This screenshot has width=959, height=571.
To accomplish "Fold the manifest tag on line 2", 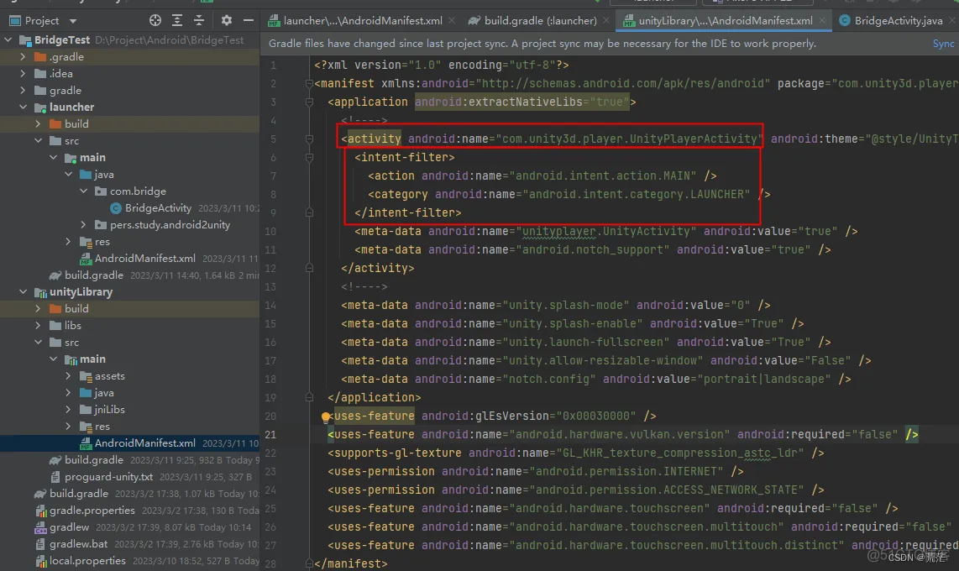I will pyautogui.click(x=310, y=84).
